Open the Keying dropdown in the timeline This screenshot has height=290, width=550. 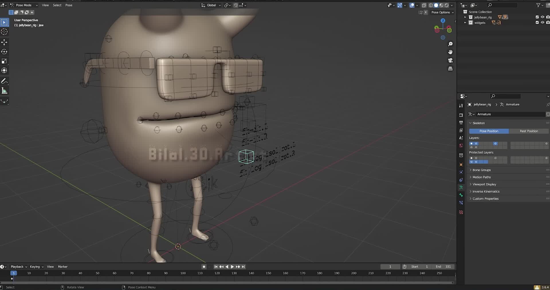point(35,266)
